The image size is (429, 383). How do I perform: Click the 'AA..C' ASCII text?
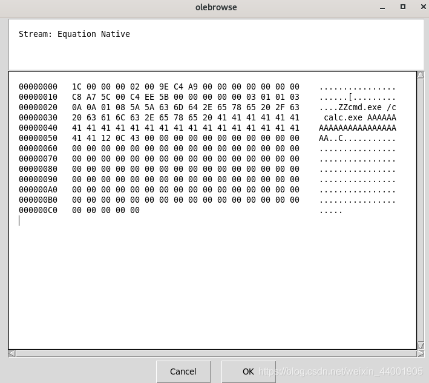pos(331,138)
